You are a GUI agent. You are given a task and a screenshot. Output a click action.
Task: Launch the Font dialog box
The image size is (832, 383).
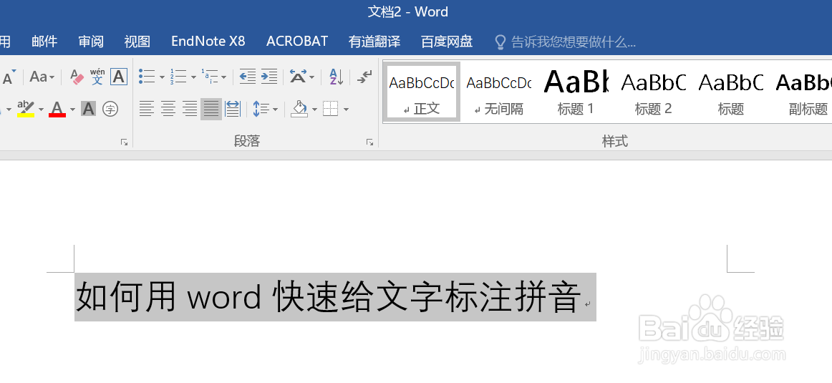124,142
